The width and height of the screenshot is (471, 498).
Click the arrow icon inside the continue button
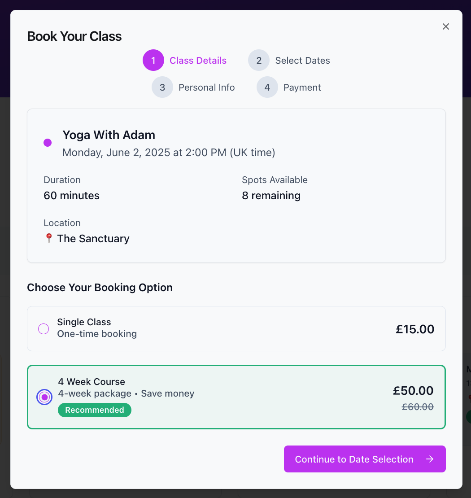pos(429,459)
